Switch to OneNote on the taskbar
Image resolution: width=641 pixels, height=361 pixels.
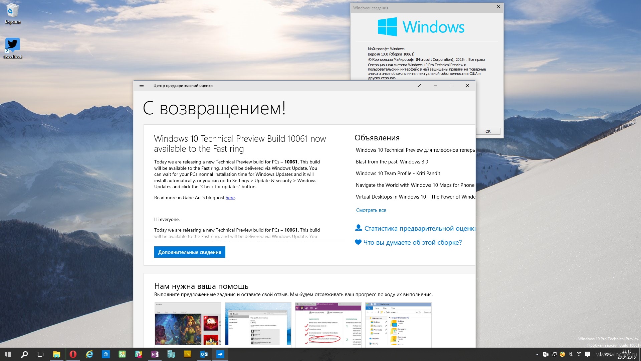155,354
